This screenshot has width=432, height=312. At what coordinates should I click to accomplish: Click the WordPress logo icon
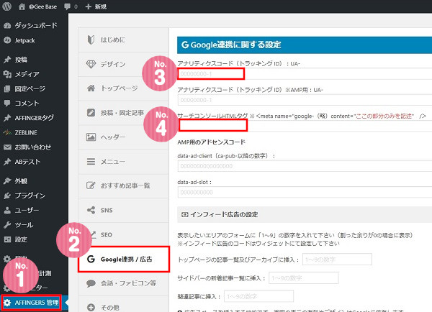pyautogui.click(x=6, y=6)
